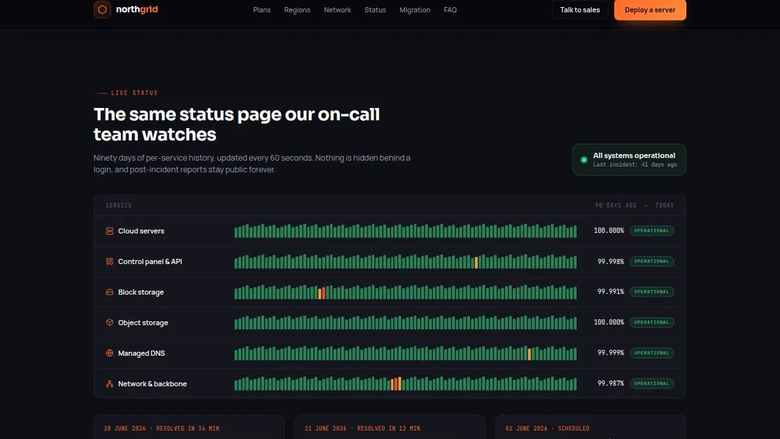Click the green All systems operational dot
Viewport: 780px width, 439px height.
click(584, 159)
